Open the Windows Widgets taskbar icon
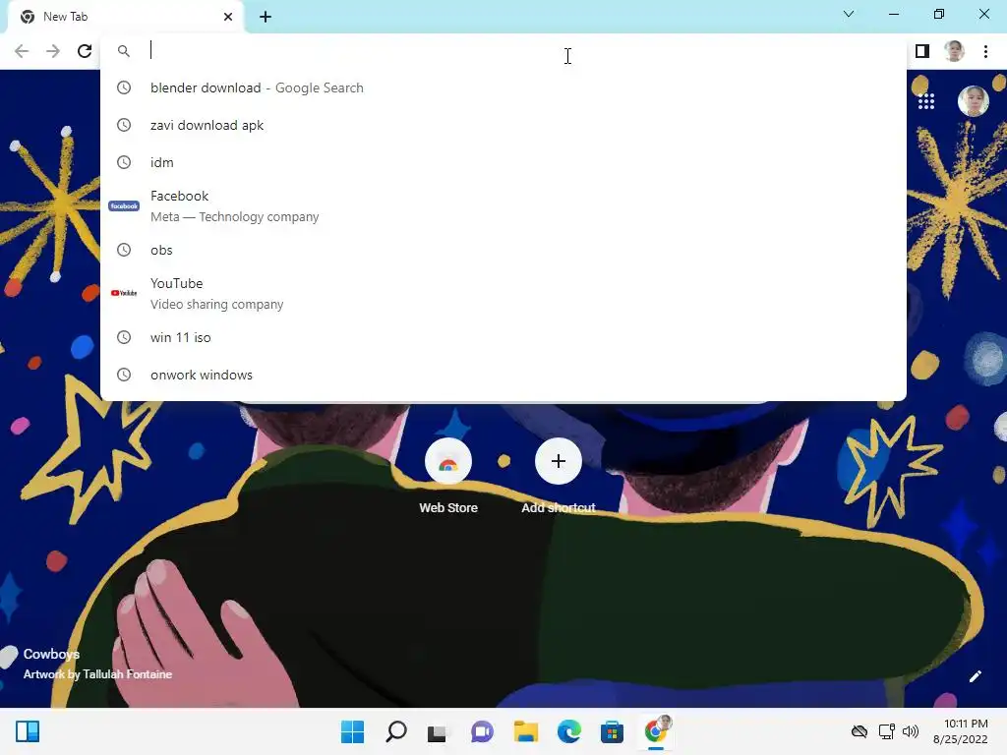1007x755 pixels. [28, 731]
